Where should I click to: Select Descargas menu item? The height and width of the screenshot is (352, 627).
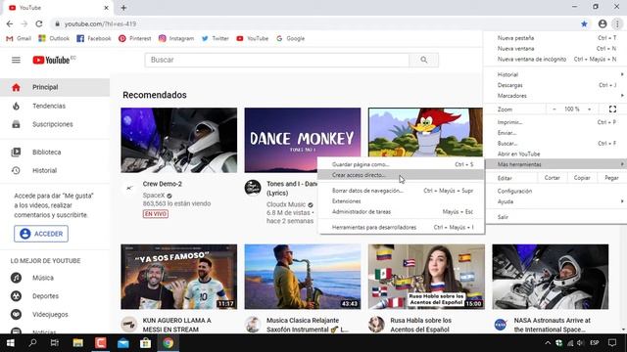[555, 85]
